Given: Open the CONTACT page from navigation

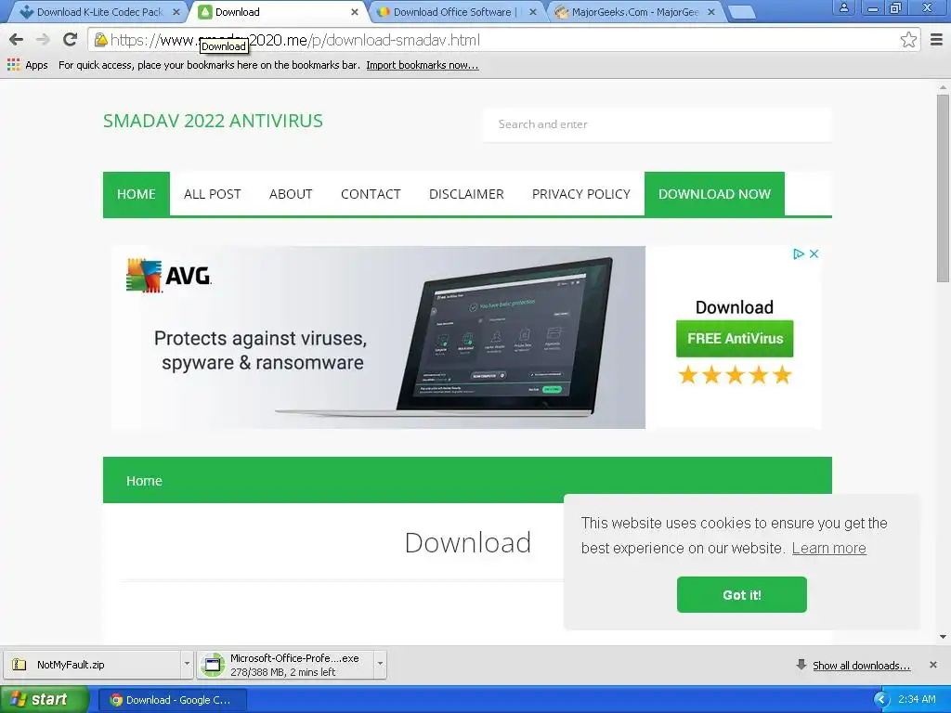Looking at the screenshot, I should pos(371,194).
